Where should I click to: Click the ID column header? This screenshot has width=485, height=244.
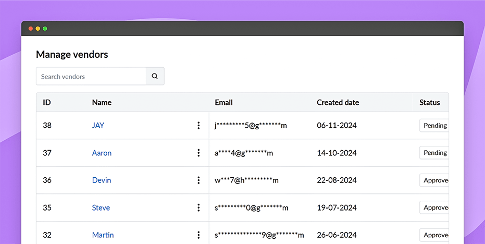click(47, 103)
